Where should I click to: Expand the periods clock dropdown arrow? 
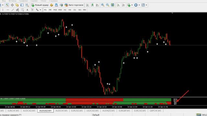tap(139, 5)
